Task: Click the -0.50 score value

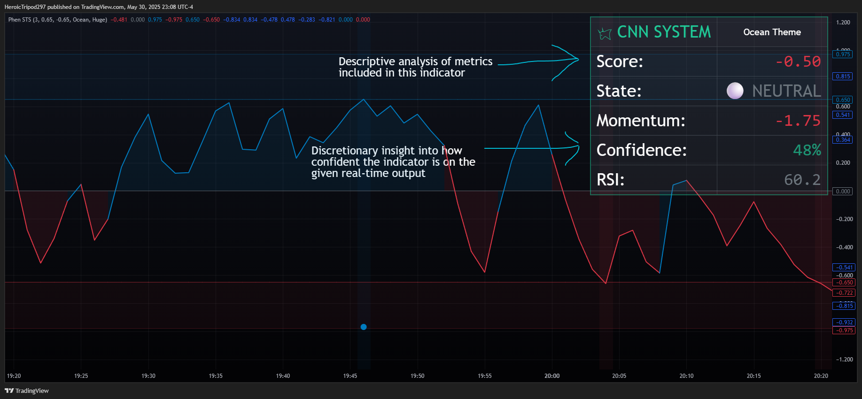Action: click(x=798, y=61)
